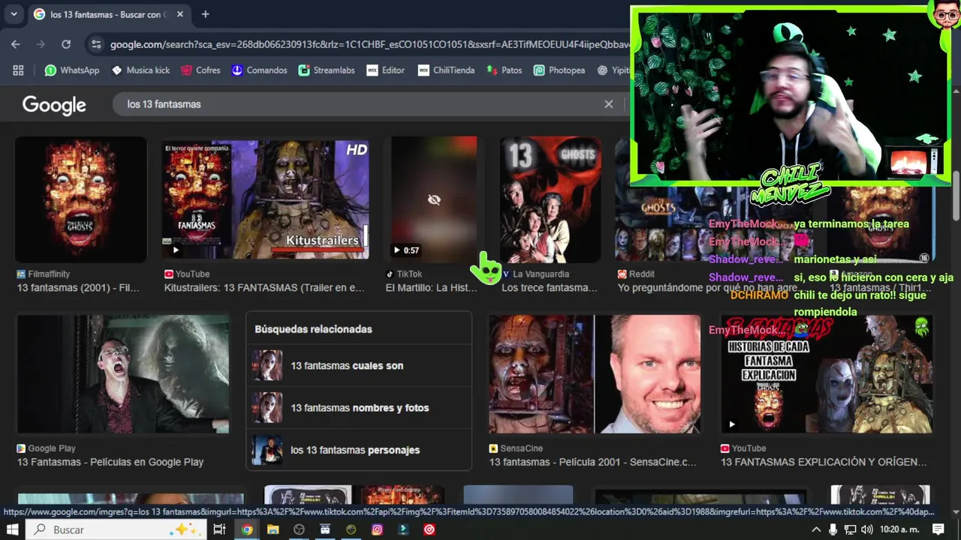The width and height of the screenshot is (961, 540).
Task: Open Task View on the taskbar
Action: pyautogui.click(x=219, y=529)
